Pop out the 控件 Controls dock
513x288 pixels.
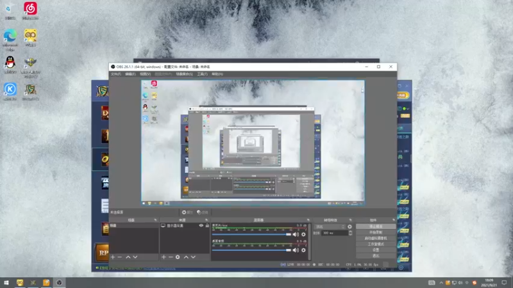pos(394,220)
